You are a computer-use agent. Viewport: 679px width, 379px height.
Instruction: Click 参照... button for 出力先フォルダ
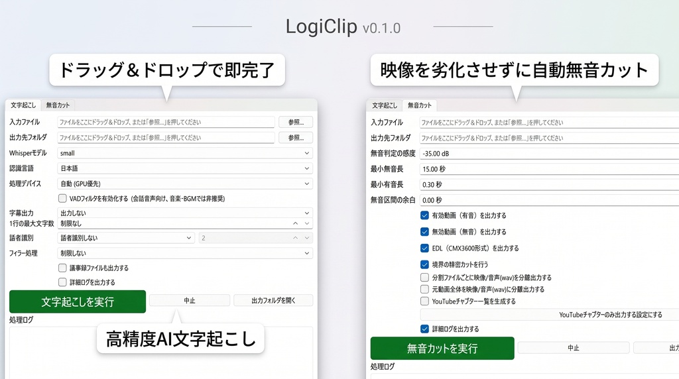tap(296, 138)
